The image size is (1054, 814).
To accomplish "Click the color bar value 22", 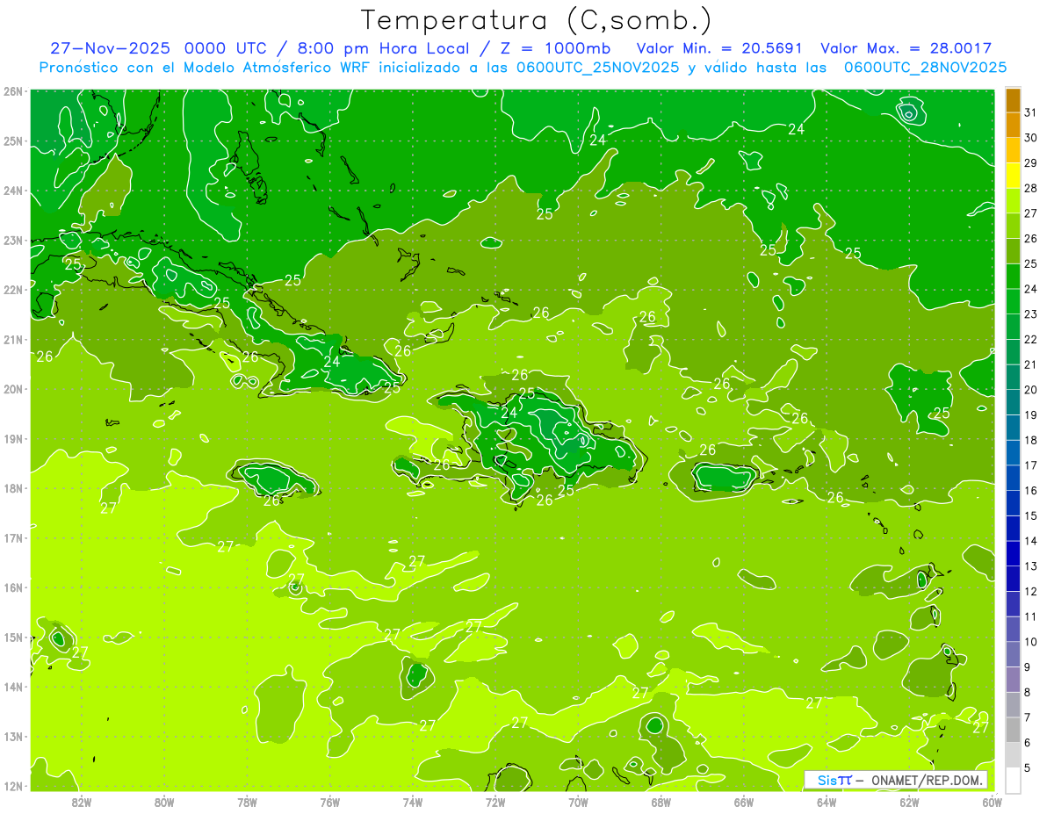I will [x=1030, y=340].
